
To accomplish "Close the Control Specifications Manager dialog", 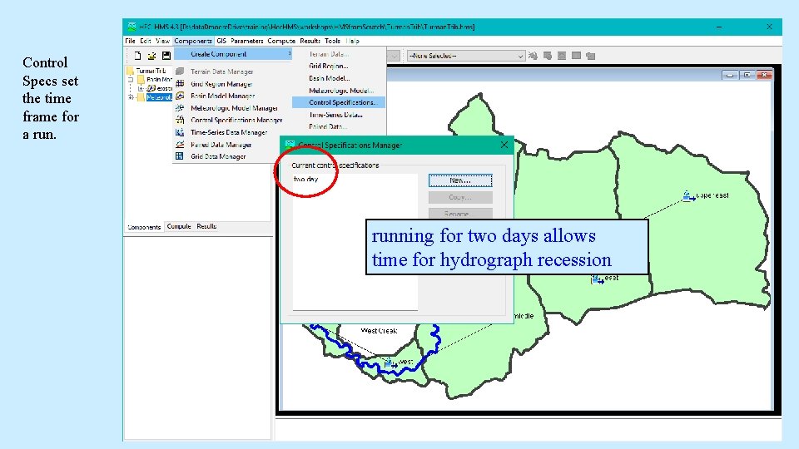I will click(x=504, y=145).
